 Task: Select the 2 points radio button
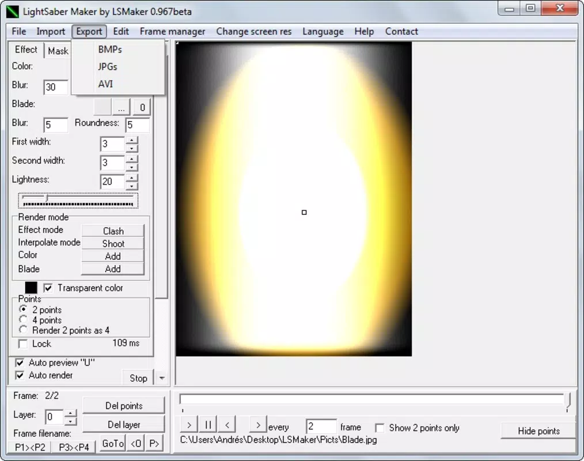23,309
